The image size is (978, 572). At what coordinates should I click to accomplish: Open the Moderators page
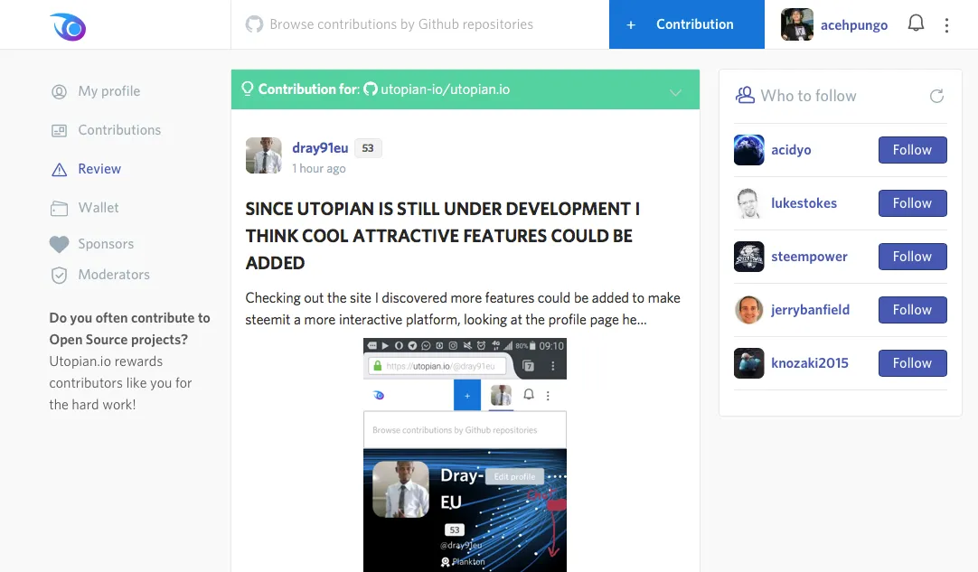(x=114, y=275)
